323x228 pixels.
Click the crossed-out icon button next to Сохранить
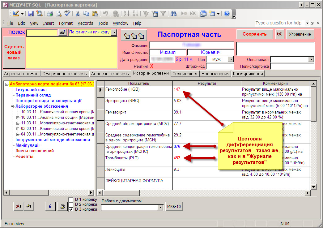279,34
